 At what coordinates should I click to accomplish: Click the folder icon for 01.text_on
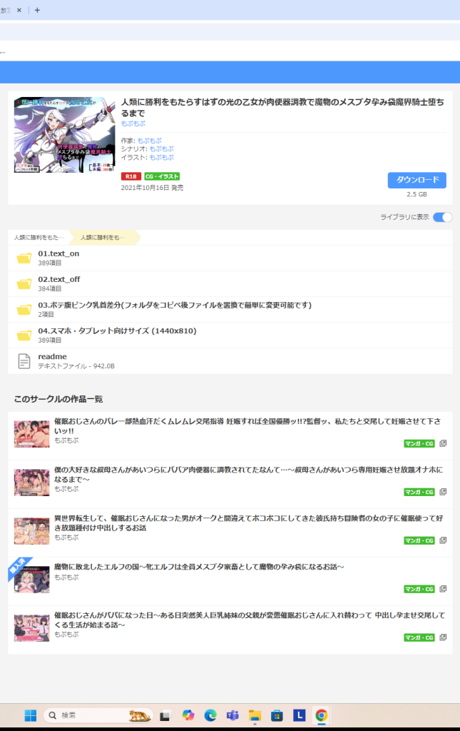(x=24, y=258)
